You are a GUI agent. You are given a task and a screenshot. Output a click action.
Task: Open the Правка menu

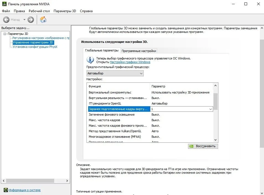(19, 11)
